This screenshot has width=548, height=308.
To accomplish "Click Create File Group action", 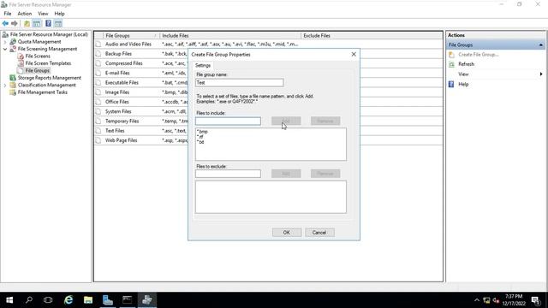I will (x=478, y=55).
